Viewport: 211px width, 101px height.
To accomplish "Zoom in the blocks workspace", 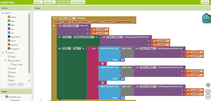I will pos(208,92).
